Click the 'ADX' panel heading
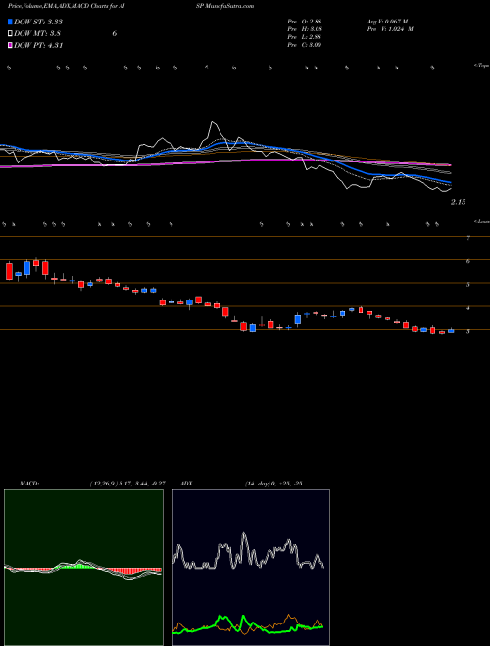The width and height of the screenshot is (490, 646). (186, 484)
